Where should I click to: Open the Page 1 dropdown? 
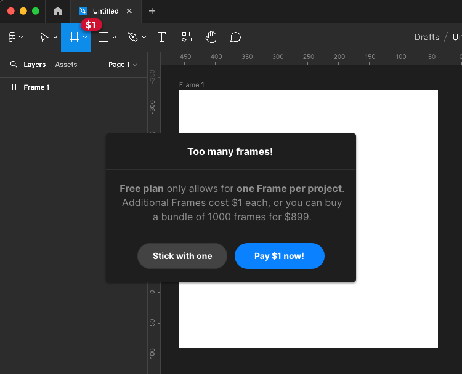123,65
